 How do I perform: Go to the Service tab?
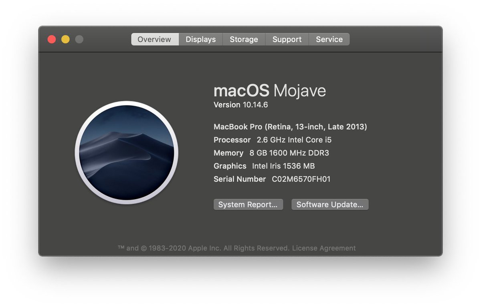point(329,39)
